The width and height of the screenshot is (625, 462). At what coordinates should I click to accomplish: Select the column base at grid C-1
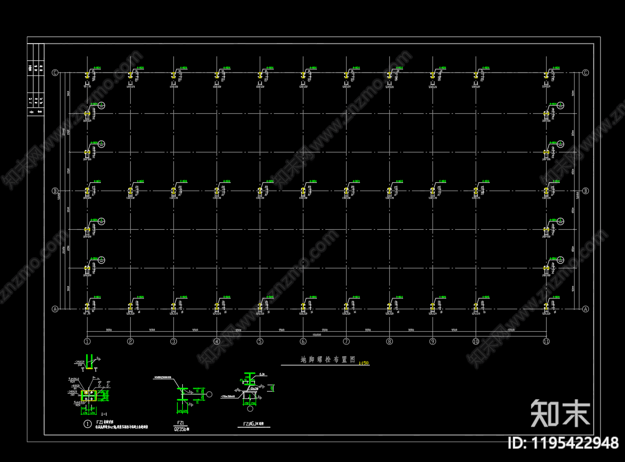coord(87,75)
